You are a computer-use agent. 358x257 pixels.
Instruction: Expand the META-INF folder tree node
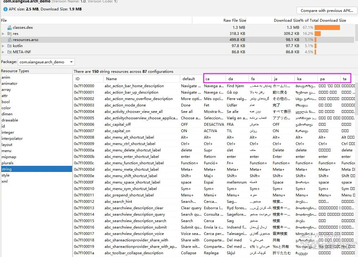pos(3,52)
